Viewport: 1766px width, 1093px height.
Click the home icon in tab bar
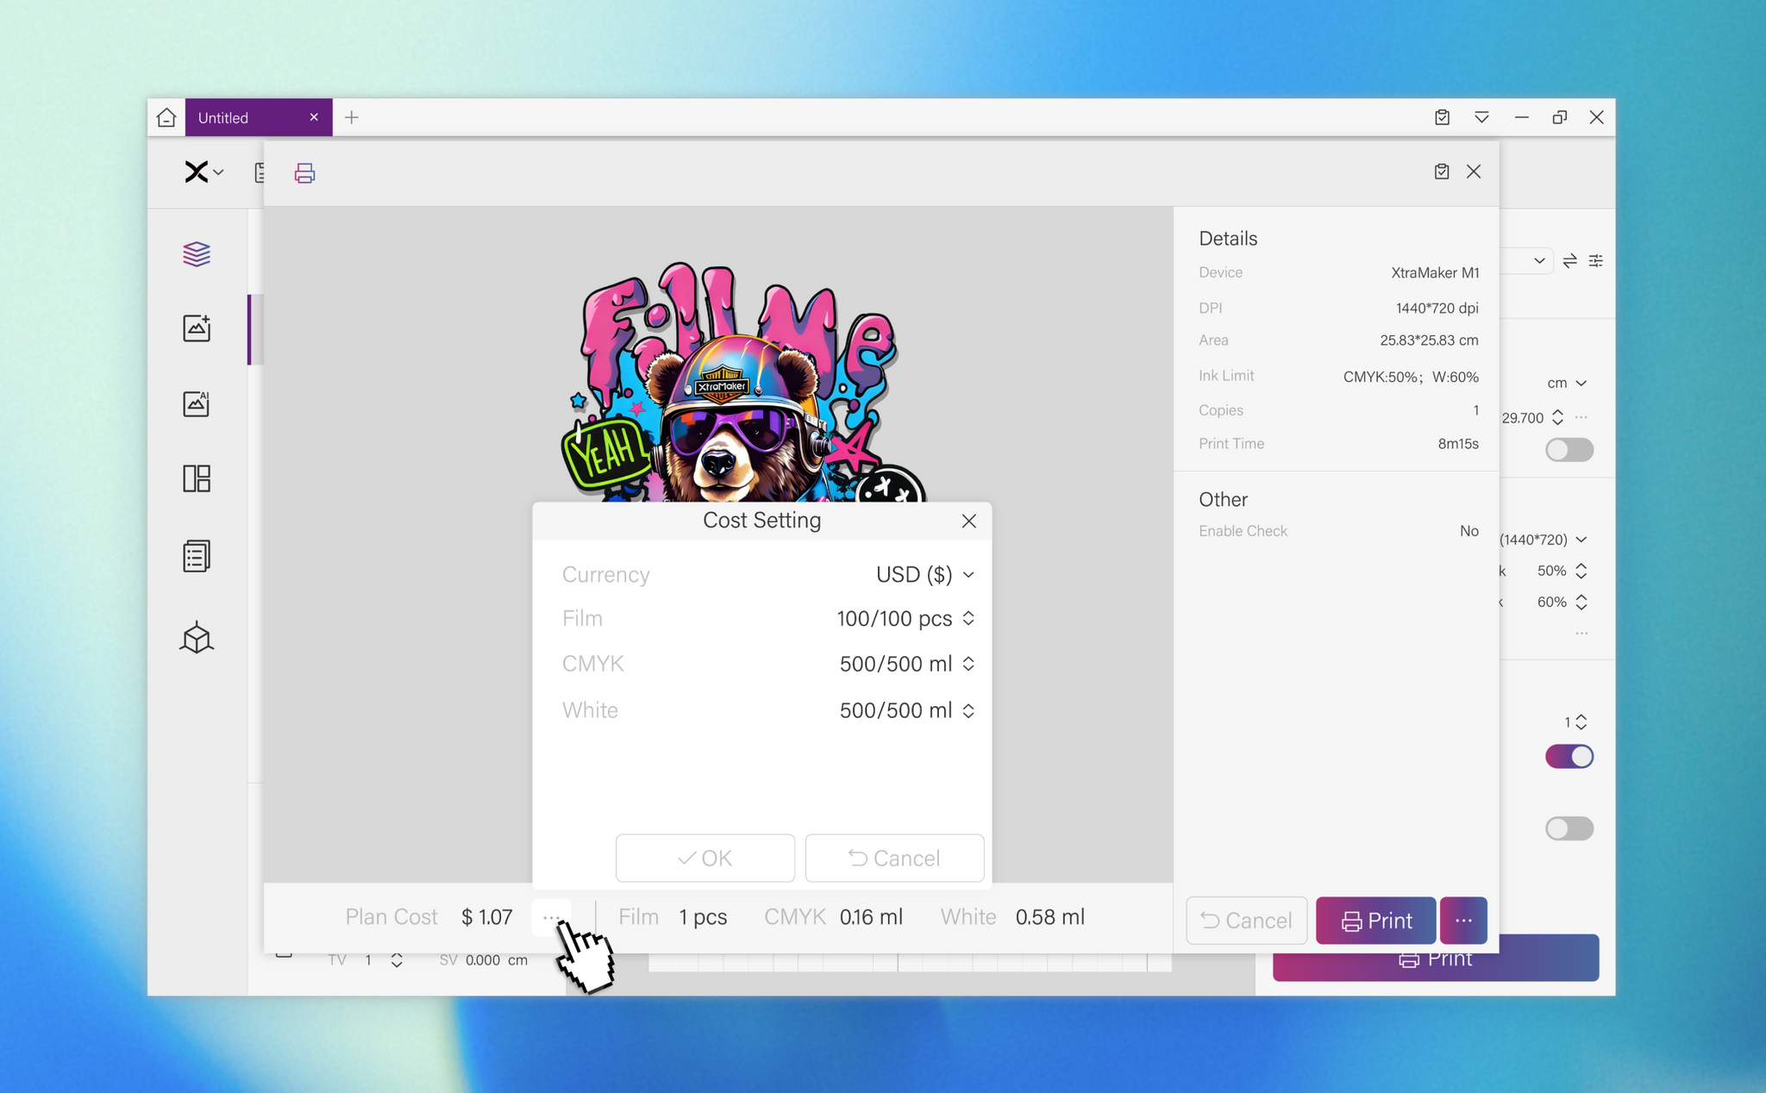tap(166, 117)
